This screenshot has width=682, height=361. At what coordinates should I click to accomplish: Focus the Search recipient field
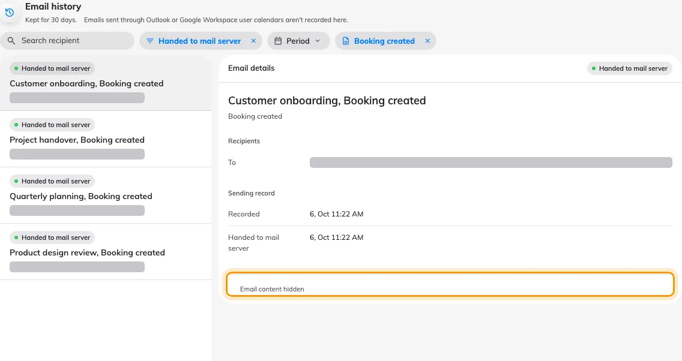(67, 40)
